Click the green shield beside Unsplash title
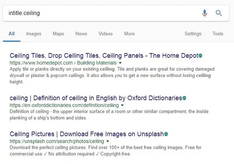Image resolution: width=234 pixels, height=164 pixels. pos(166,134)
